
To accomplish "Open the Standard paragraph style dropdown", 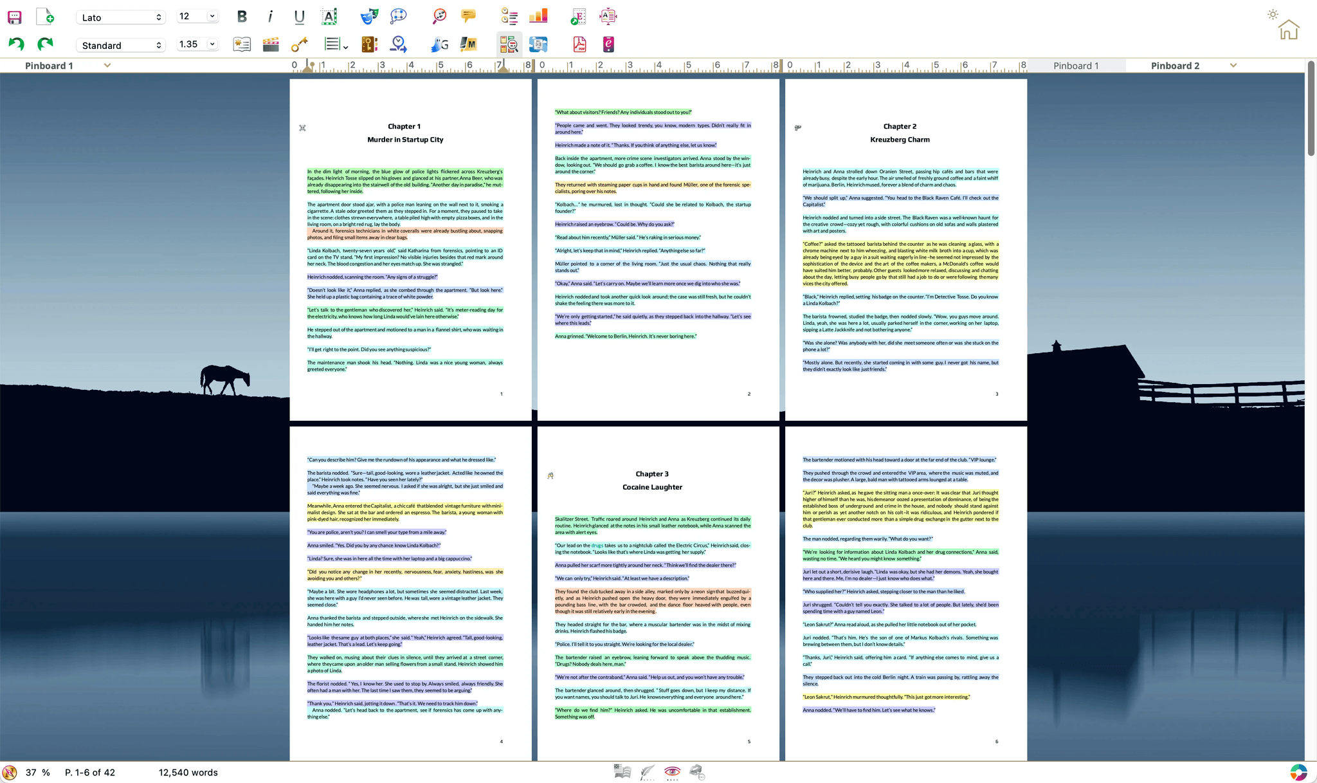I will tap(121, 45).
